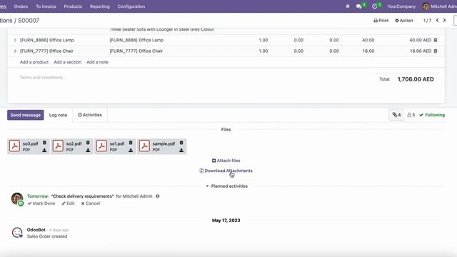
Task: Open the conversations message icon
Action: click(x=358, y=6)
